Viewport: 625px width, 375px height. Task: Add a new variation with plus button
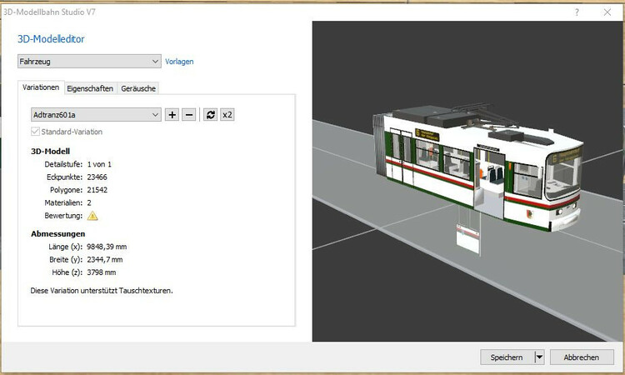coord(172,115)
